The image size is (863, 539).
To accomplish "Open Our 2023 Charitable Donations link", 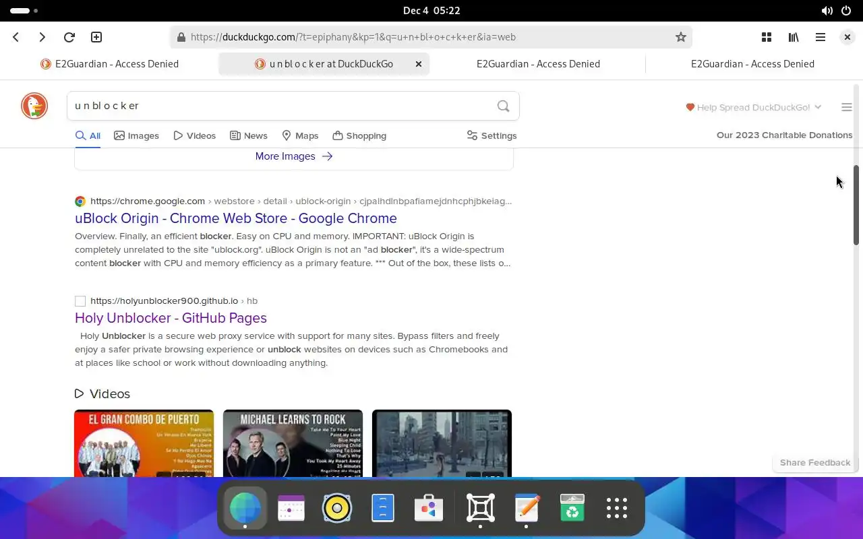I will coord(784,135).
